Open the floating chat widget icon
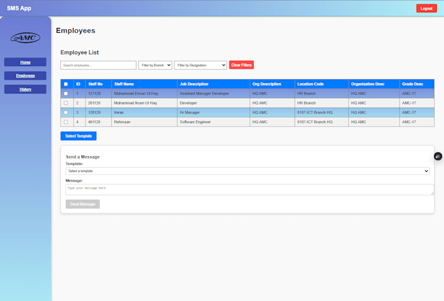The height and width of the screenshot is (301, 444). pos(437,156)
